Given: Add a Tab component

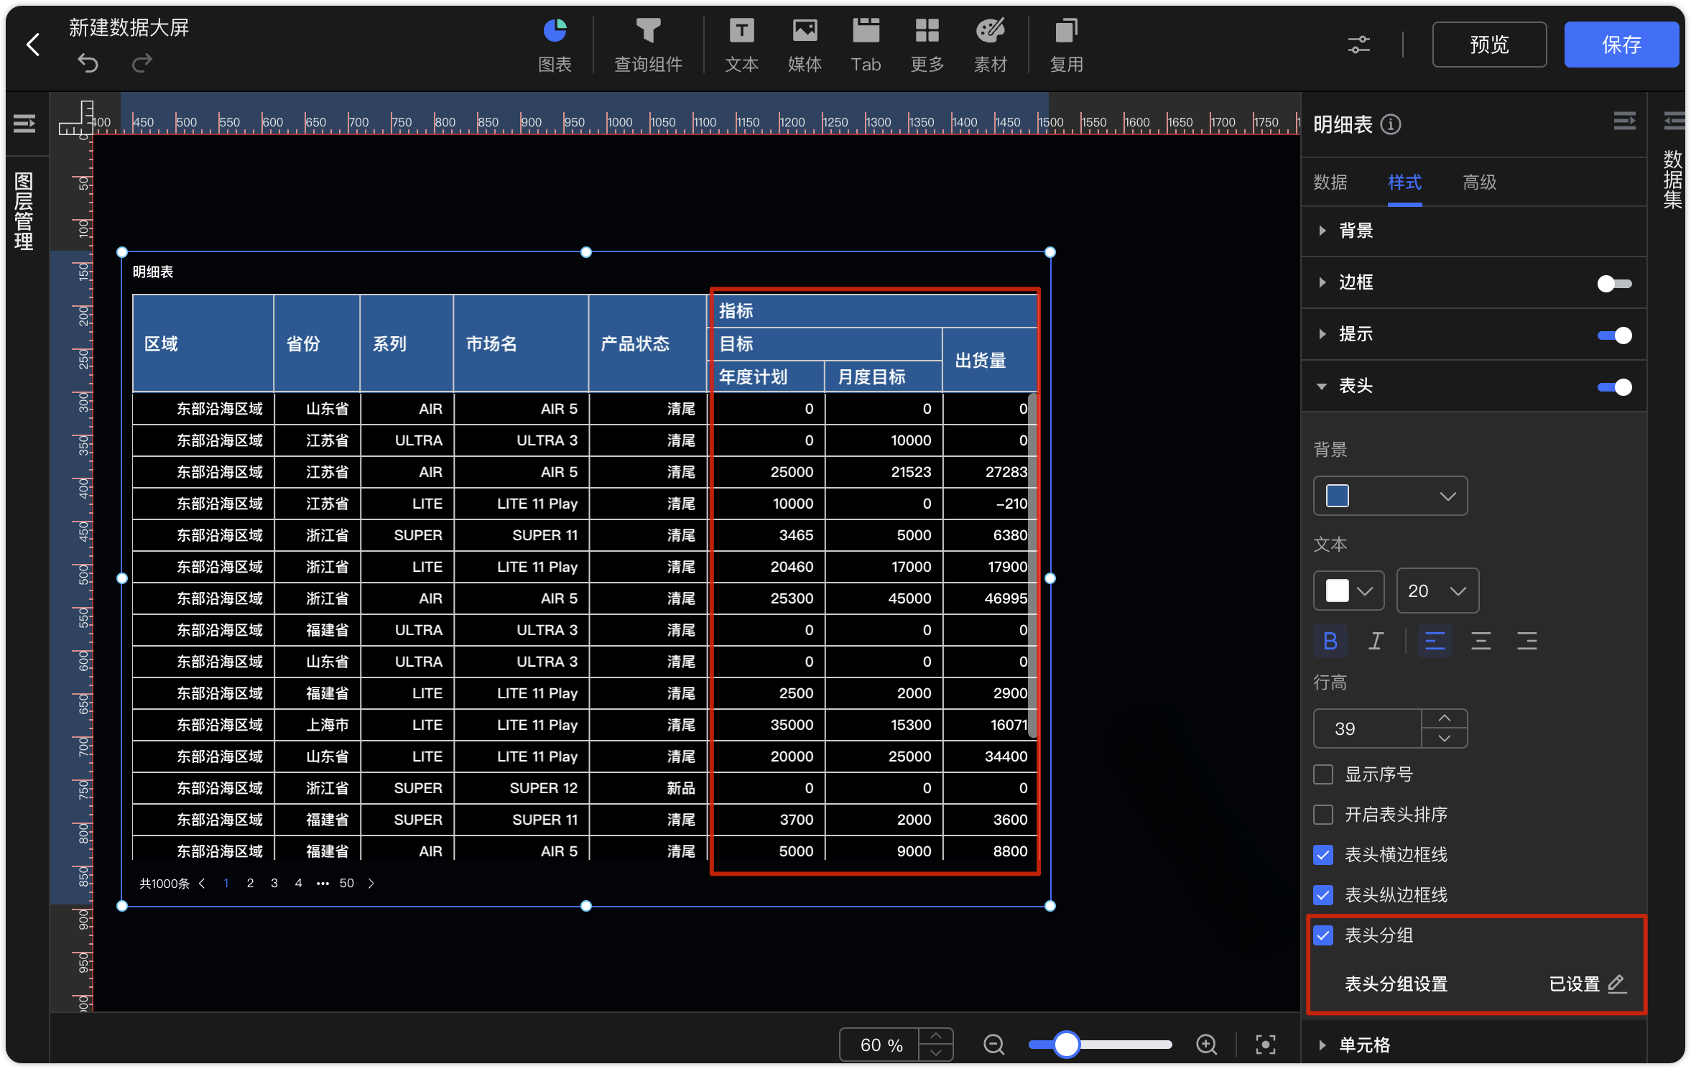Looking at the screenshot, I should point(866,46).
